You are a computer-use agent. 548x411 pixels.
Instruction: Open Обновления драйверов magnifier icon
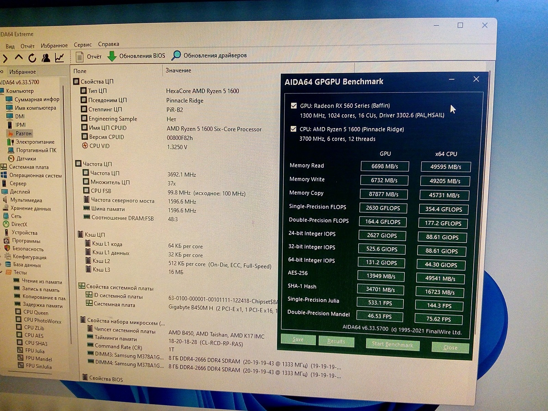[176, 55]
